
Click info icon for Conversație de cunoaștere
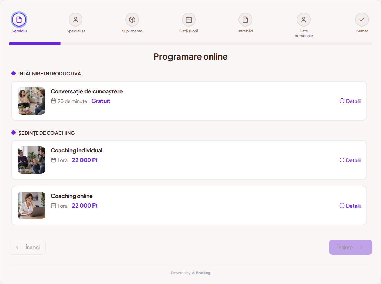point(342,101)
